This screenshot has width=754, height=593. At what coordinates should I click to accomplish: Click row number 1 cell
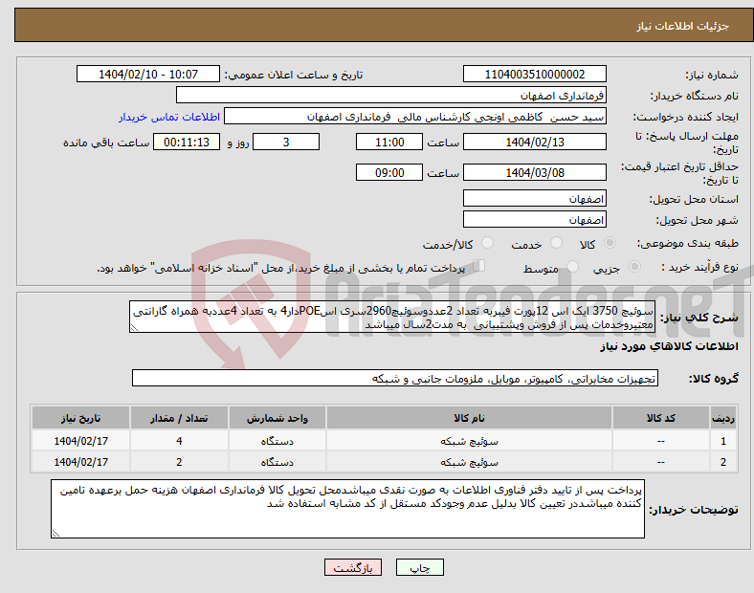pos(722,441)
